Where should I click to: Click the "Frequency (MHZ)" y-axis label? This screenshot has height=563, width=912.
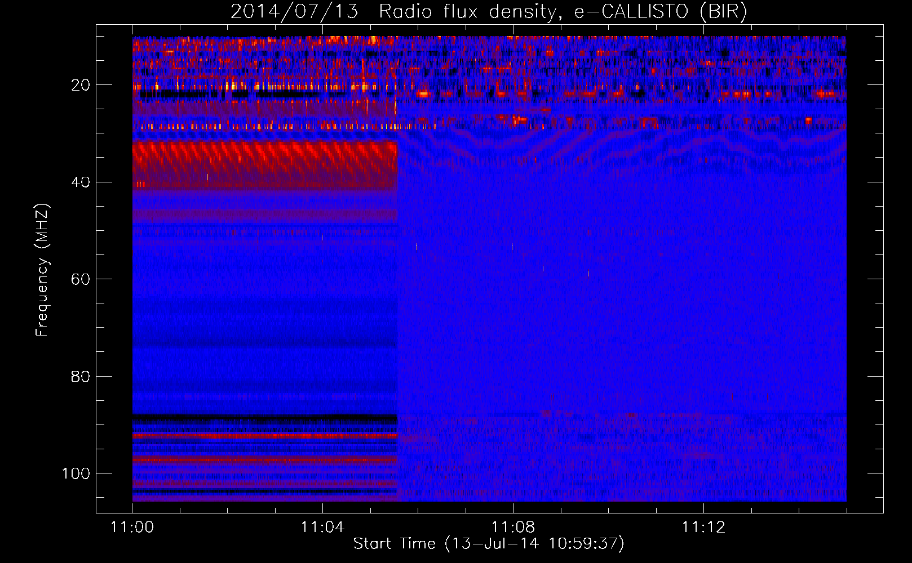click(42, 270)
